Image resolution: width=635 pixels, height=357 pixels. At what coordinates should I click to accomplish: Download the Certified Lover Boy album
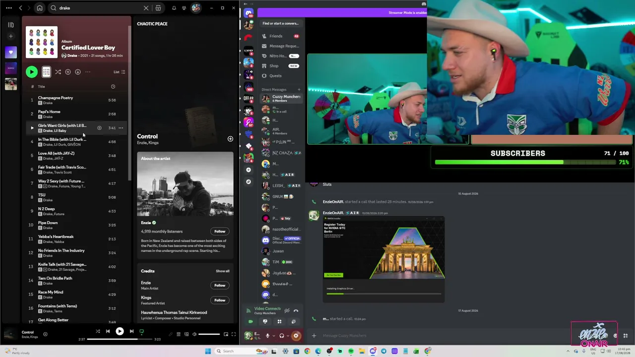point(78,72)
